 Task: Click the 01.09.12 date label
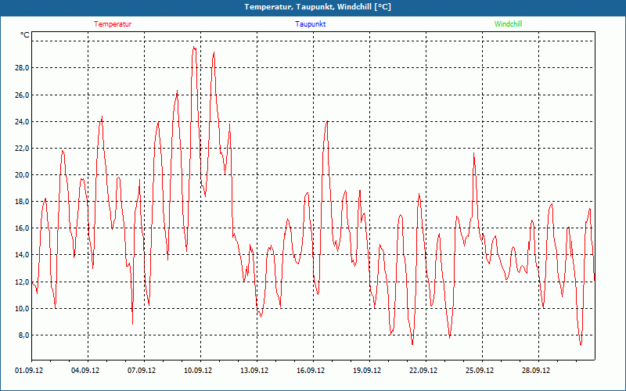pos(29,371)
